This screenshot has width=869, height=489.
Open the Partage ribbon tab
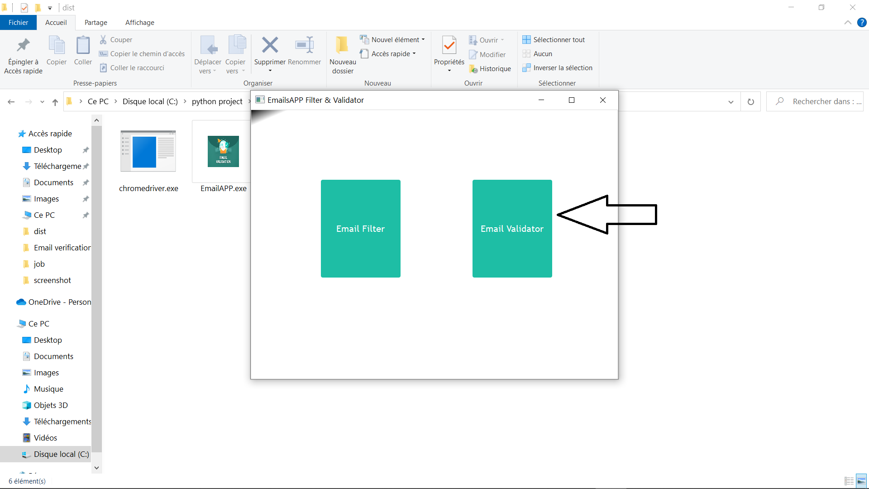[96, 23]
